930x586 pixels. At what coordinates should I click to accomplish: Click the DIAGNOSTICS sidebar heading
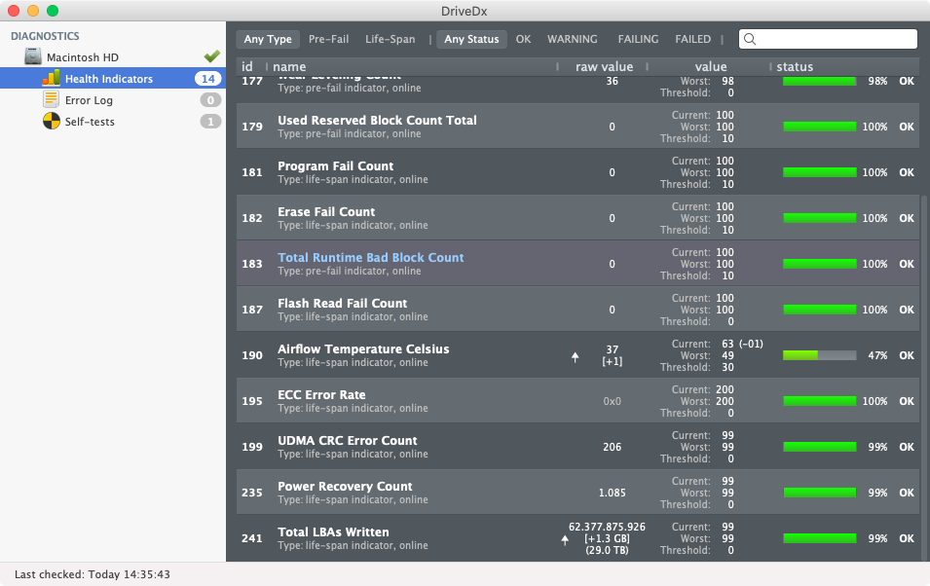pyautogui.click(x=45, y=36)
